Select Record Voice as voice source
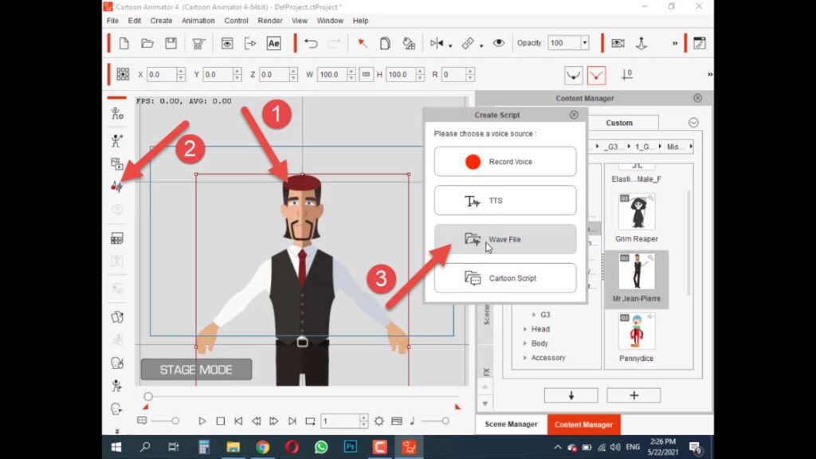Image resolution: width=816 pixels, height=459 pixels. pos(504,161)
